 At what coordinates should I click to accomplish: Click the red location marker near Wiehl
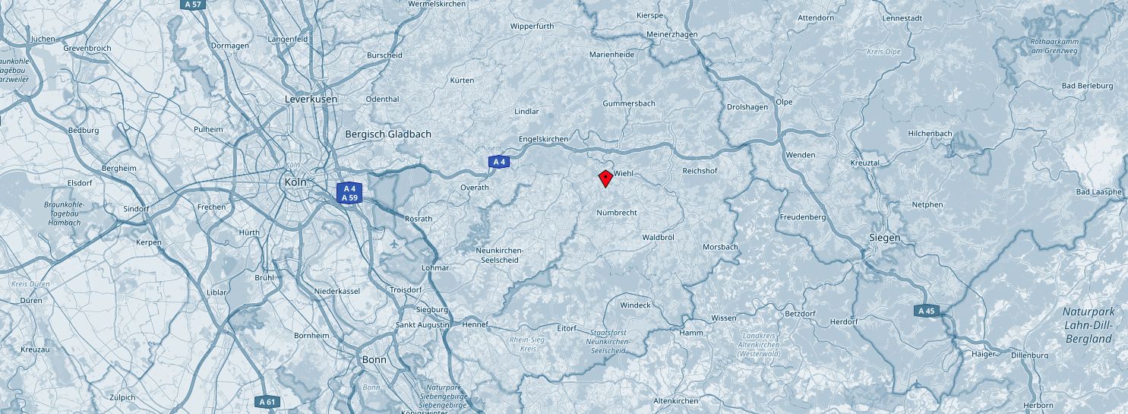605,179
